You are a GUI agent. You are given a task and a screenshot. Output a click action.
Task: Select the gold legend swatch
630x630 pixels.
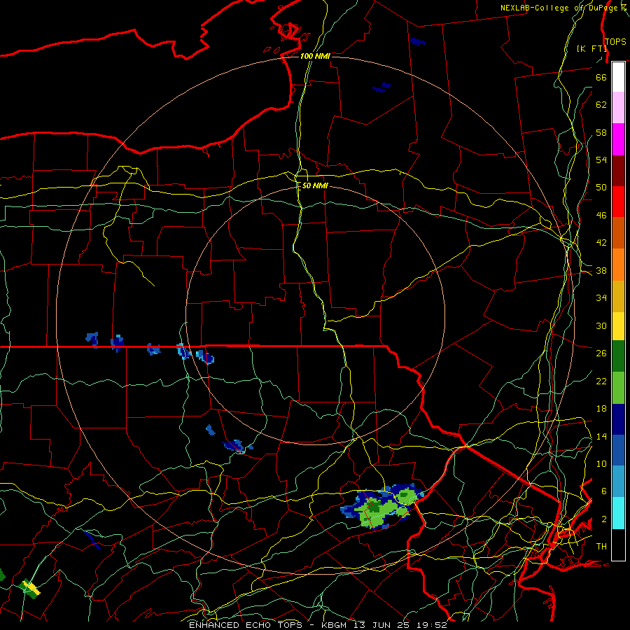(x=618, y=296)
